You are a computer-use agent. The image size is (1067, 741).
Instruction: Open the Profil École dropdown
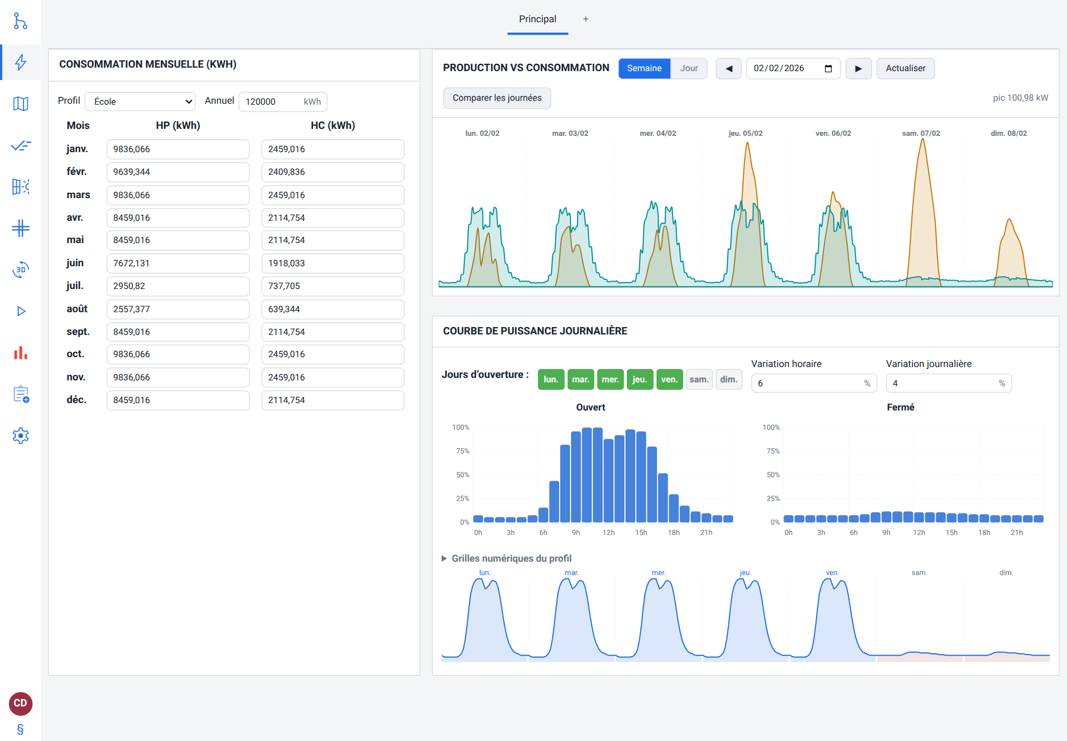(x=140, y=102)
